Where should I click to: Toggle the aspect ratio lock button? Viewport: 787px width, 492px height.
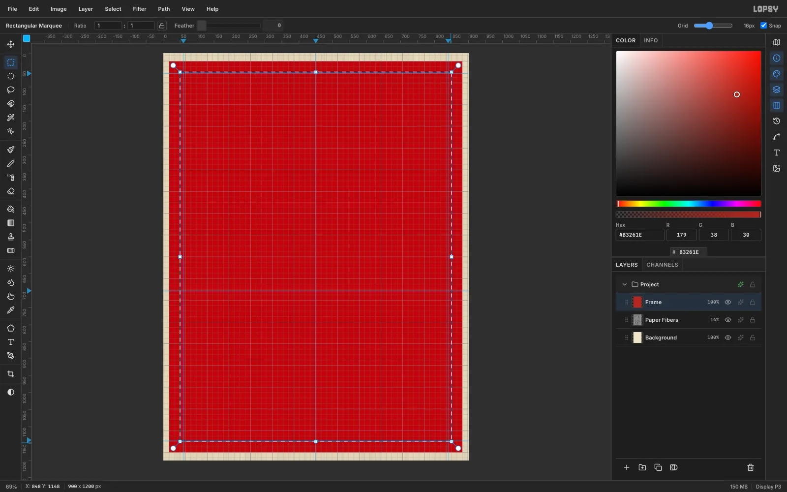tap(162, 26)
